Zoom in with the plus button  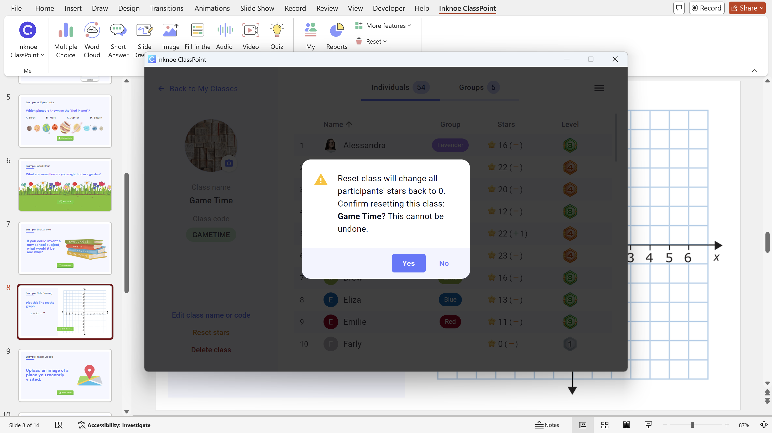[x=727, y=425]
